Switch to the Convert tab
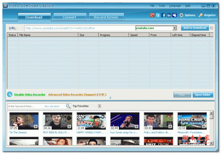Screen dimensions: 221x154 point(70,17)
